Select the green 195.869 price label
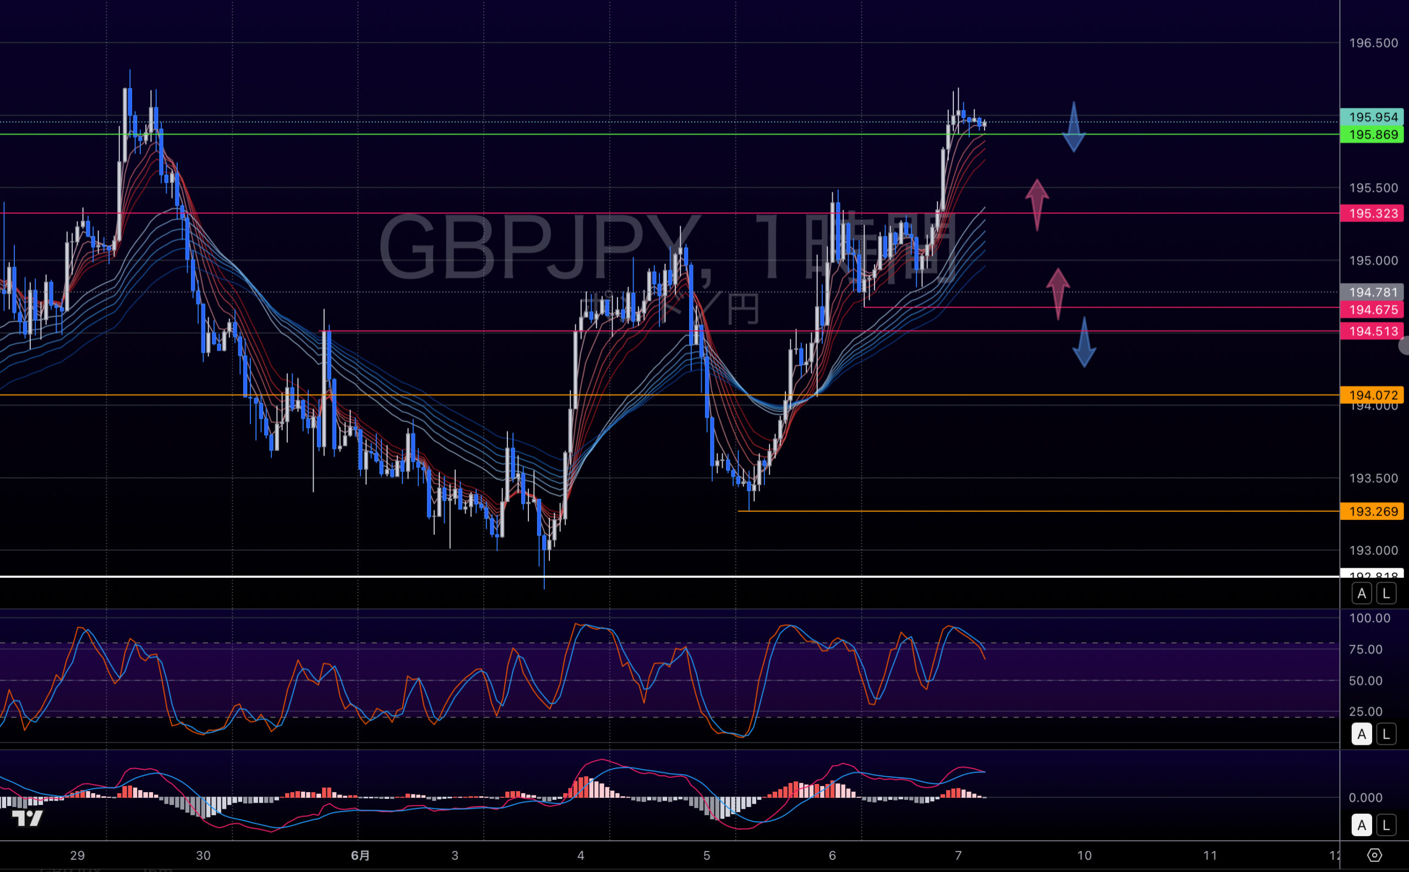 tap(1372, 134)
